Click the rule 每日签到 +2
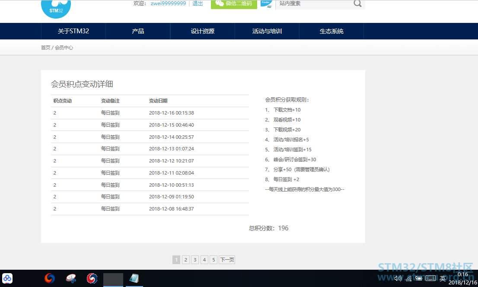 [x=286, y=179]
